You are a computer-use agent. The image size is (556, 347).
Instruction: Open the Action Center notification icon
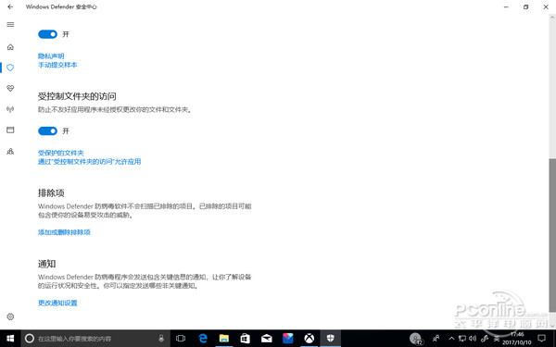tap(541, 339)
